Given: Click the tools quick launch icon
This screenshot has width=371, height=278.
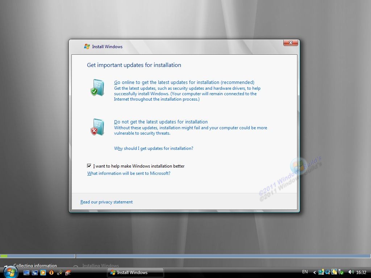Looking at the screenshot, I should pyautogui.click(x=60, y=273).
